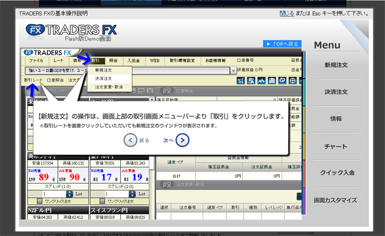Open the 取引 menu in menu bar

(x=97, y=61)
